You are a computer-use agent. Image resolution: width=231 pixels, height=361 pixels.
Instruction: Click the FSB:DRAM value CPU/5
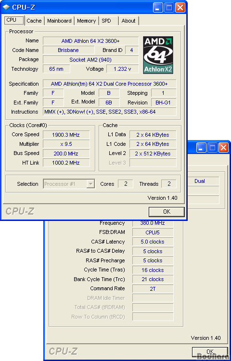153,232
